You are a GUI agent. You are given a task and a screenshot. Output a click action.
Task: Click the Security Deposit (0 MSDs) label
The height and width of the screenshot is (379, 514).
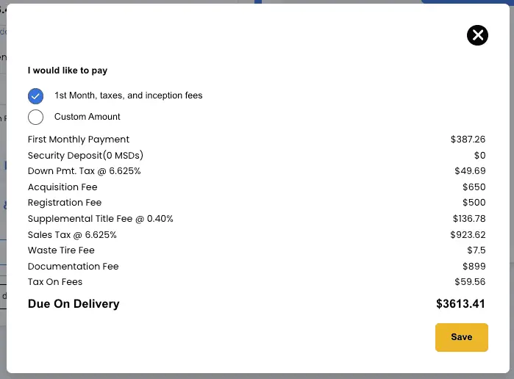[x=85, y=155]
